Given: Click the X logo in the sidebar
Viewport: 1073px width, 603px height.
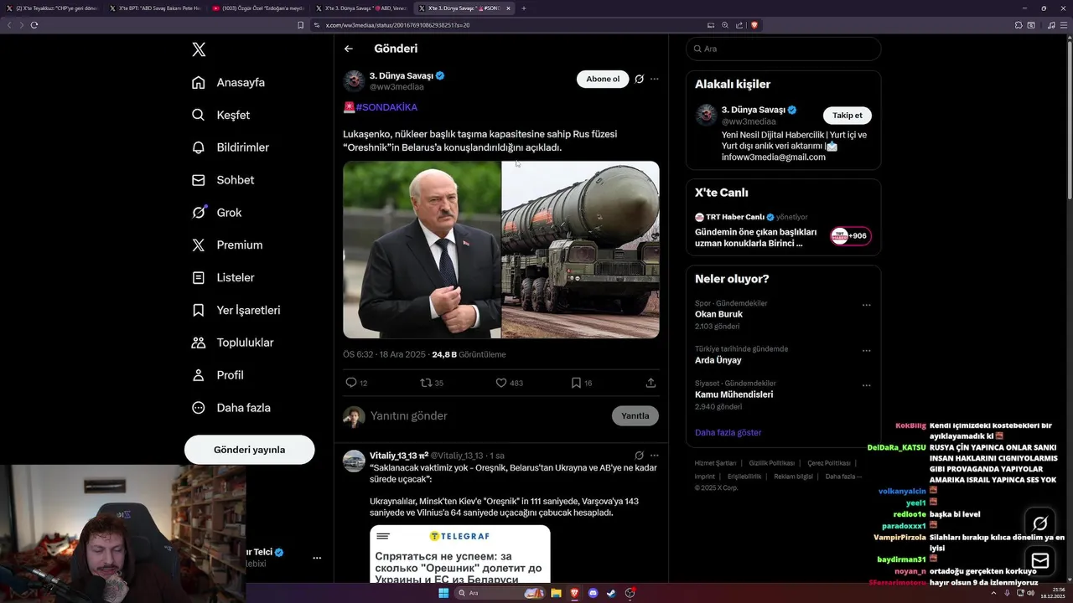Looking at the screenshot, I should pos(199,49).
